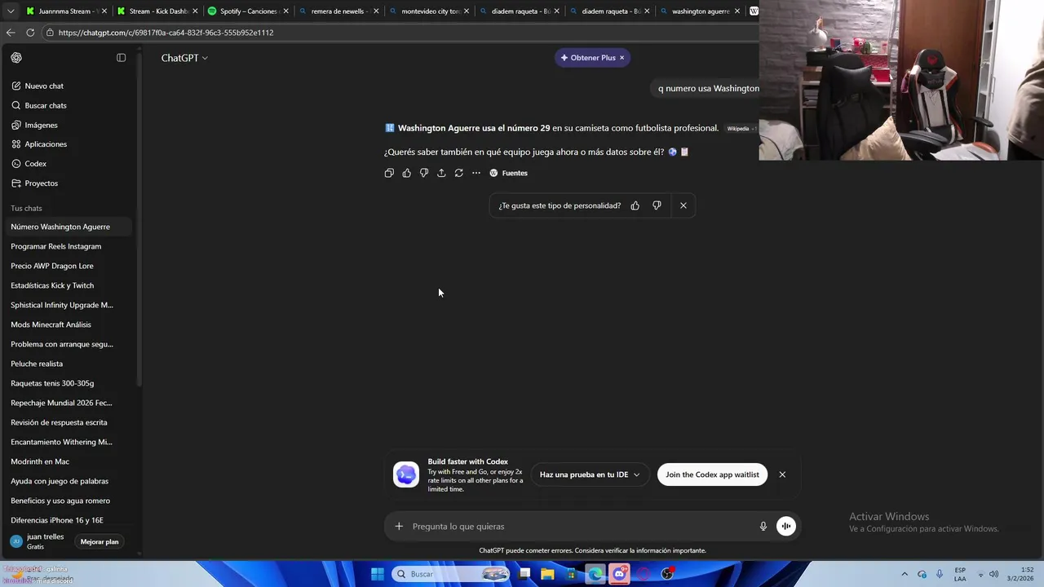This screenshot has height=587, width=1044.
Task: Copy the assistant response
Action: pyautogui.click(x=389, y=173)
